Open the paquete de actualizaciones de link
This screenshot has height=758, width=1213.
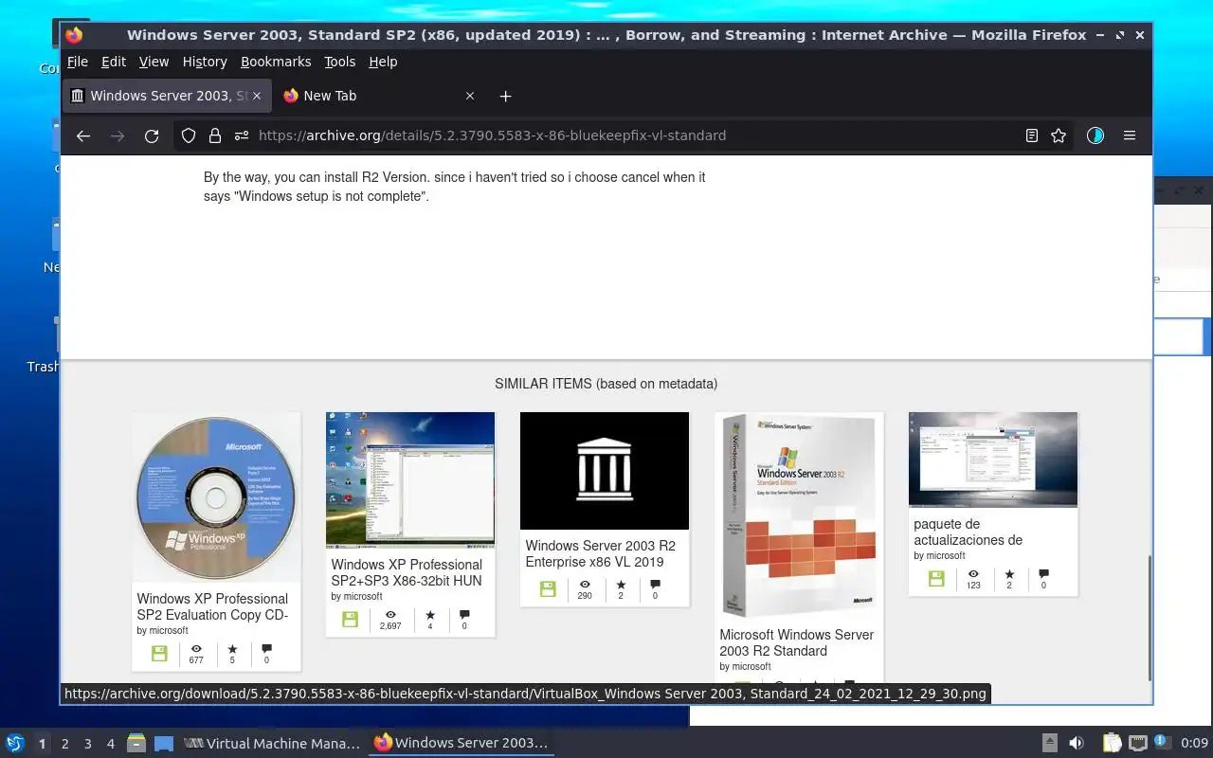tap(968, 532)
